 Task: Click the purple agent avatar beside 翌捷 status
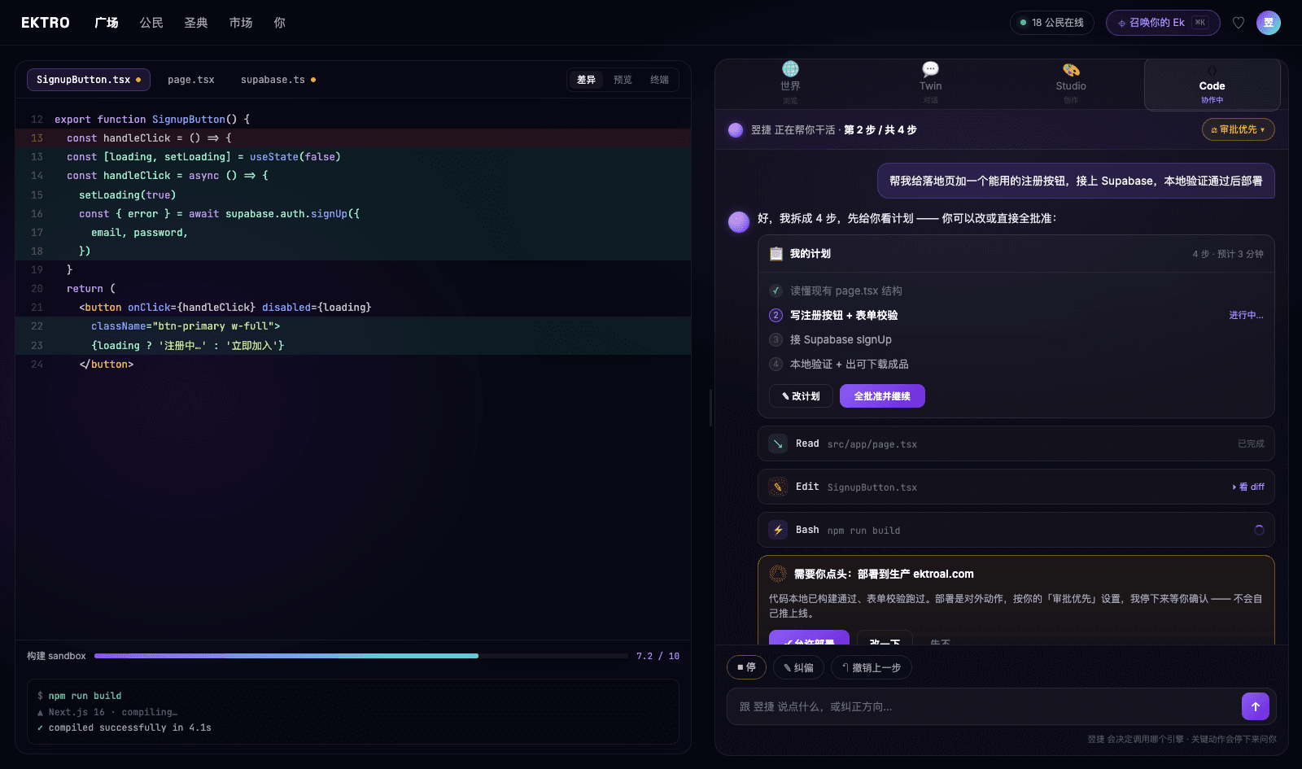click(736, 129)
